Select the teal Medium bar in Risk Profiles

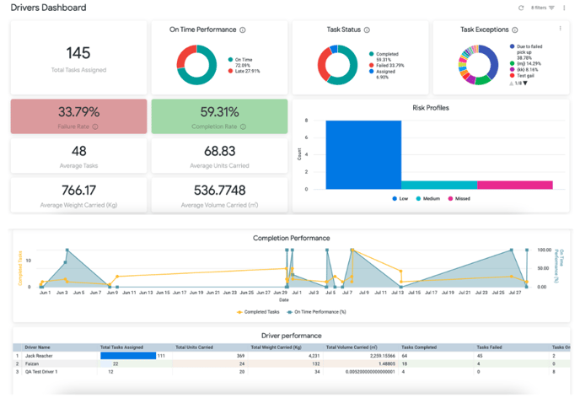pyautogui.click(x=439, y=185)
